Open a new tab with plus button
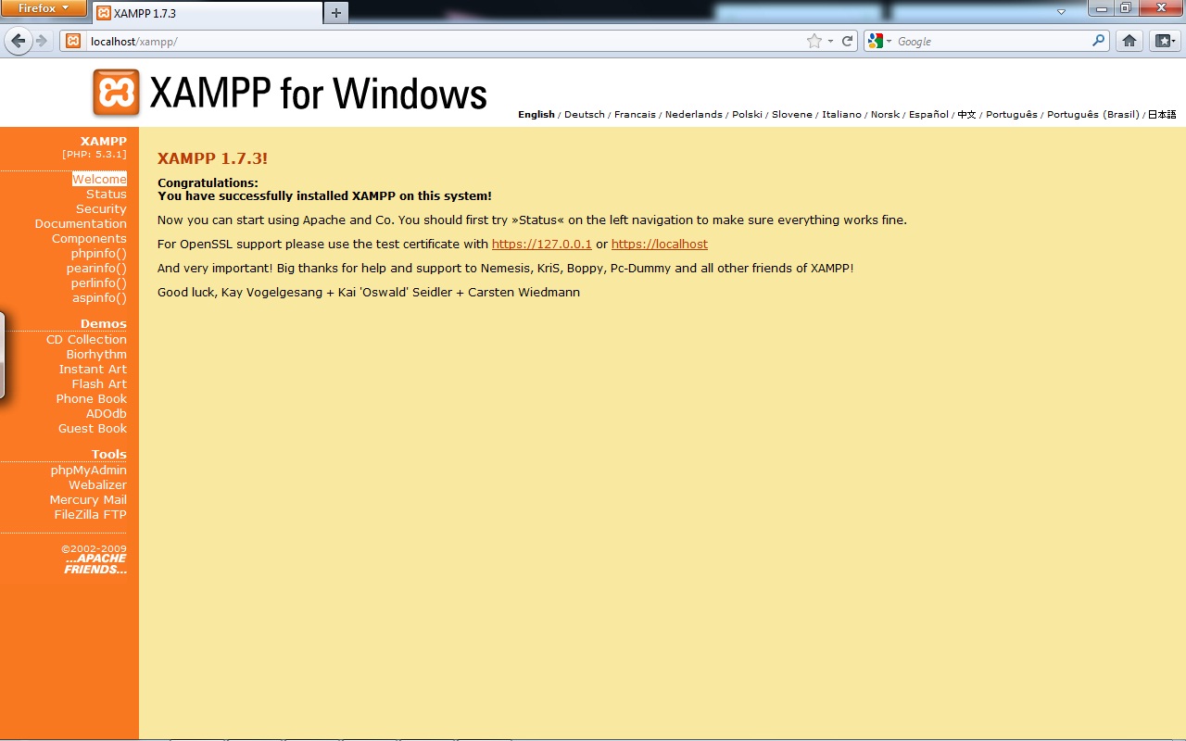 [336, 13]
